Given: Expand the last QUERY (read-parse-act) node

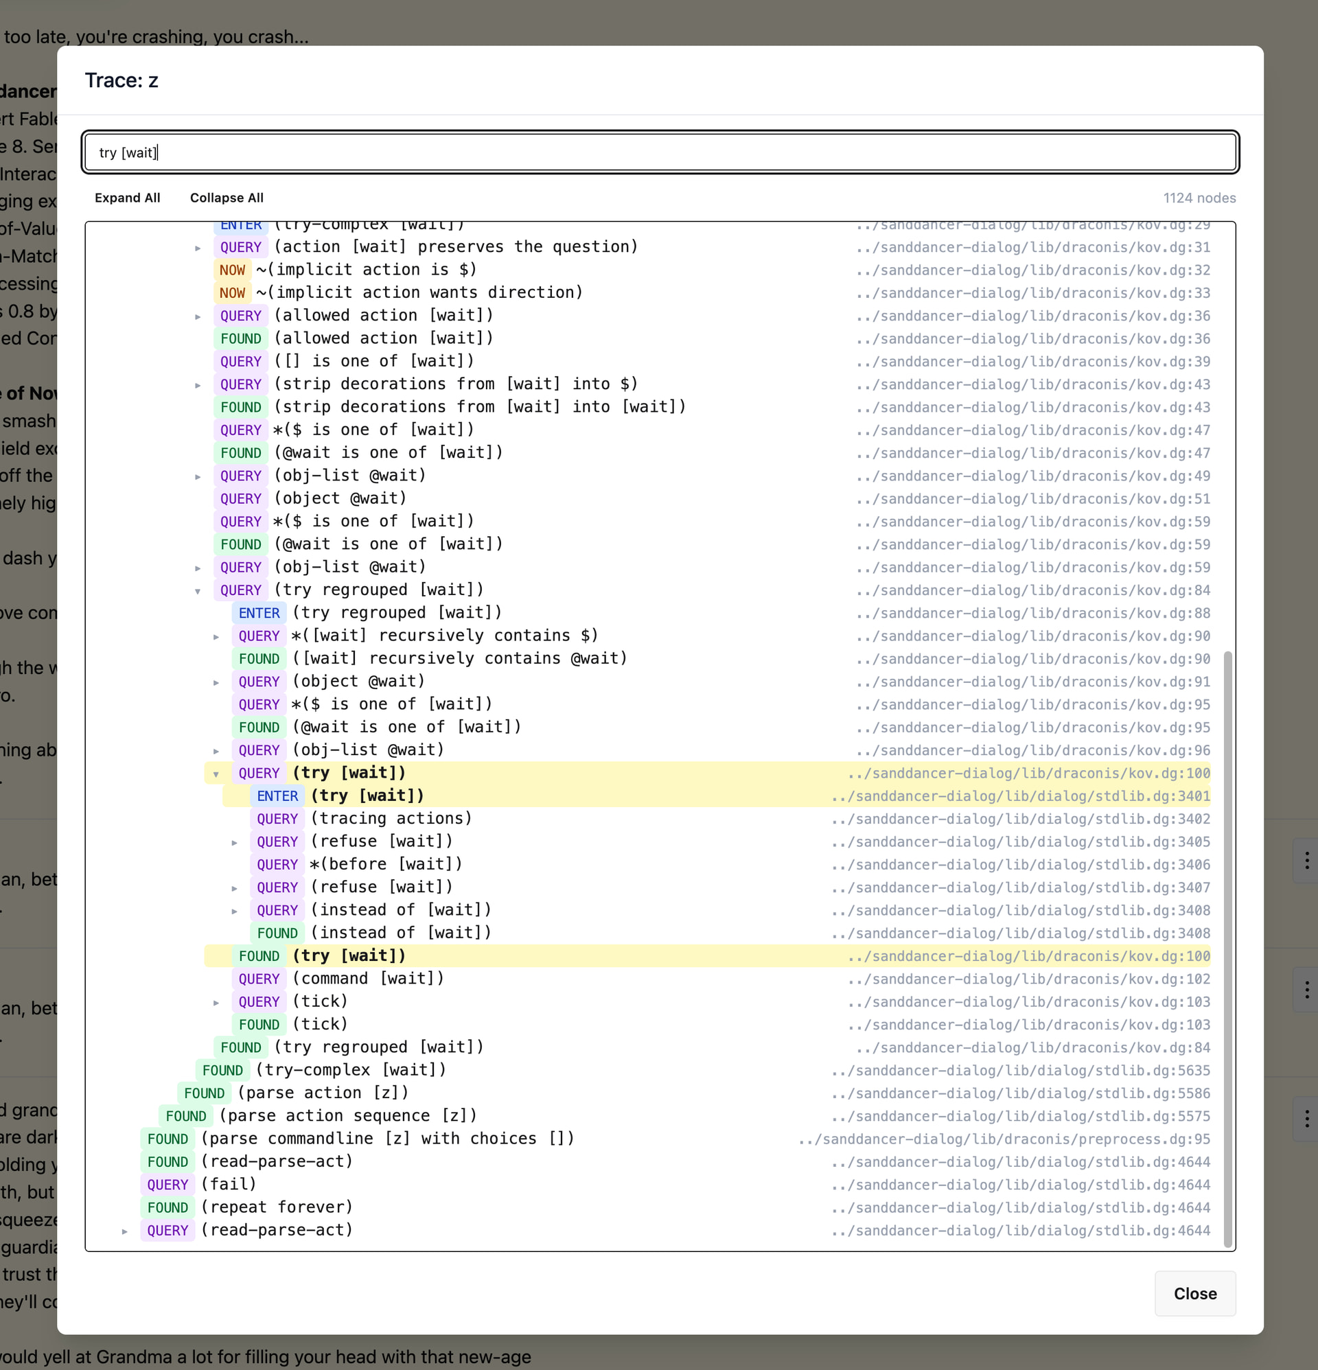Looking at the screenshot, I should coord(124,1231).
